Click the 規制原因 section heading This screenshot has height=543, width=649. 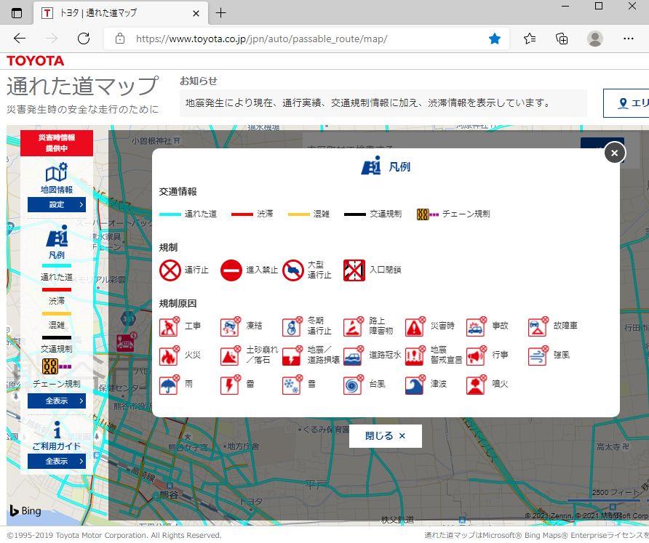[x=178, y=304]
